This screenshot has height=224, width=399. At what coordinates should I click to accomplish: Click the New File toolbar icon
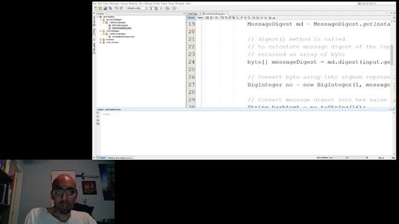click(x=95, y=8)
